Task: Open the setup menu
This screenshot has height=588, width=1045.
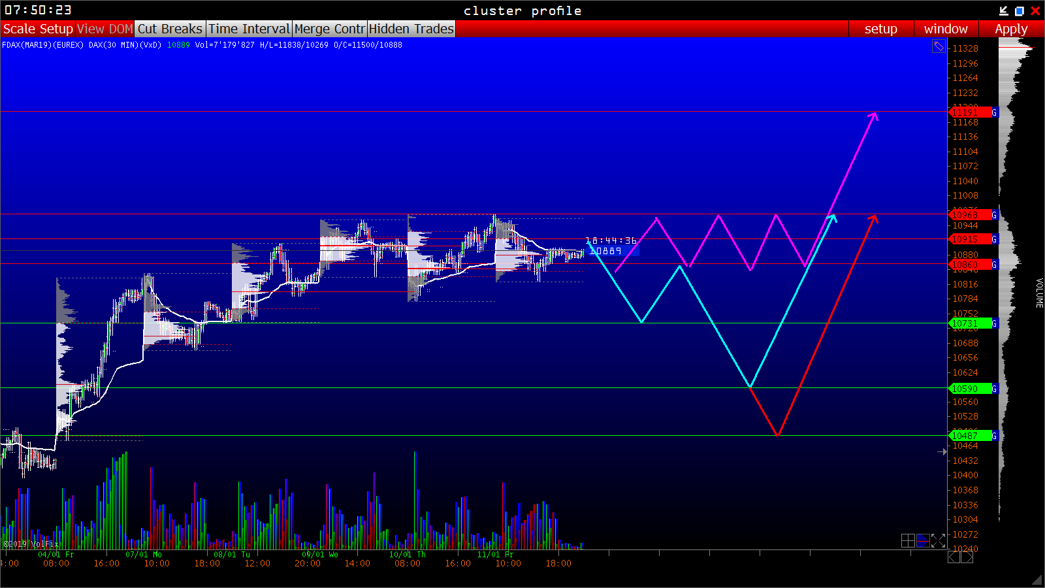Action: [x=881, y=29]
